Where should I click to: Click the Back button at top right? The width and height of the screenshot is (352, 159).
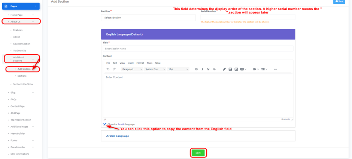tap(339, 1)
